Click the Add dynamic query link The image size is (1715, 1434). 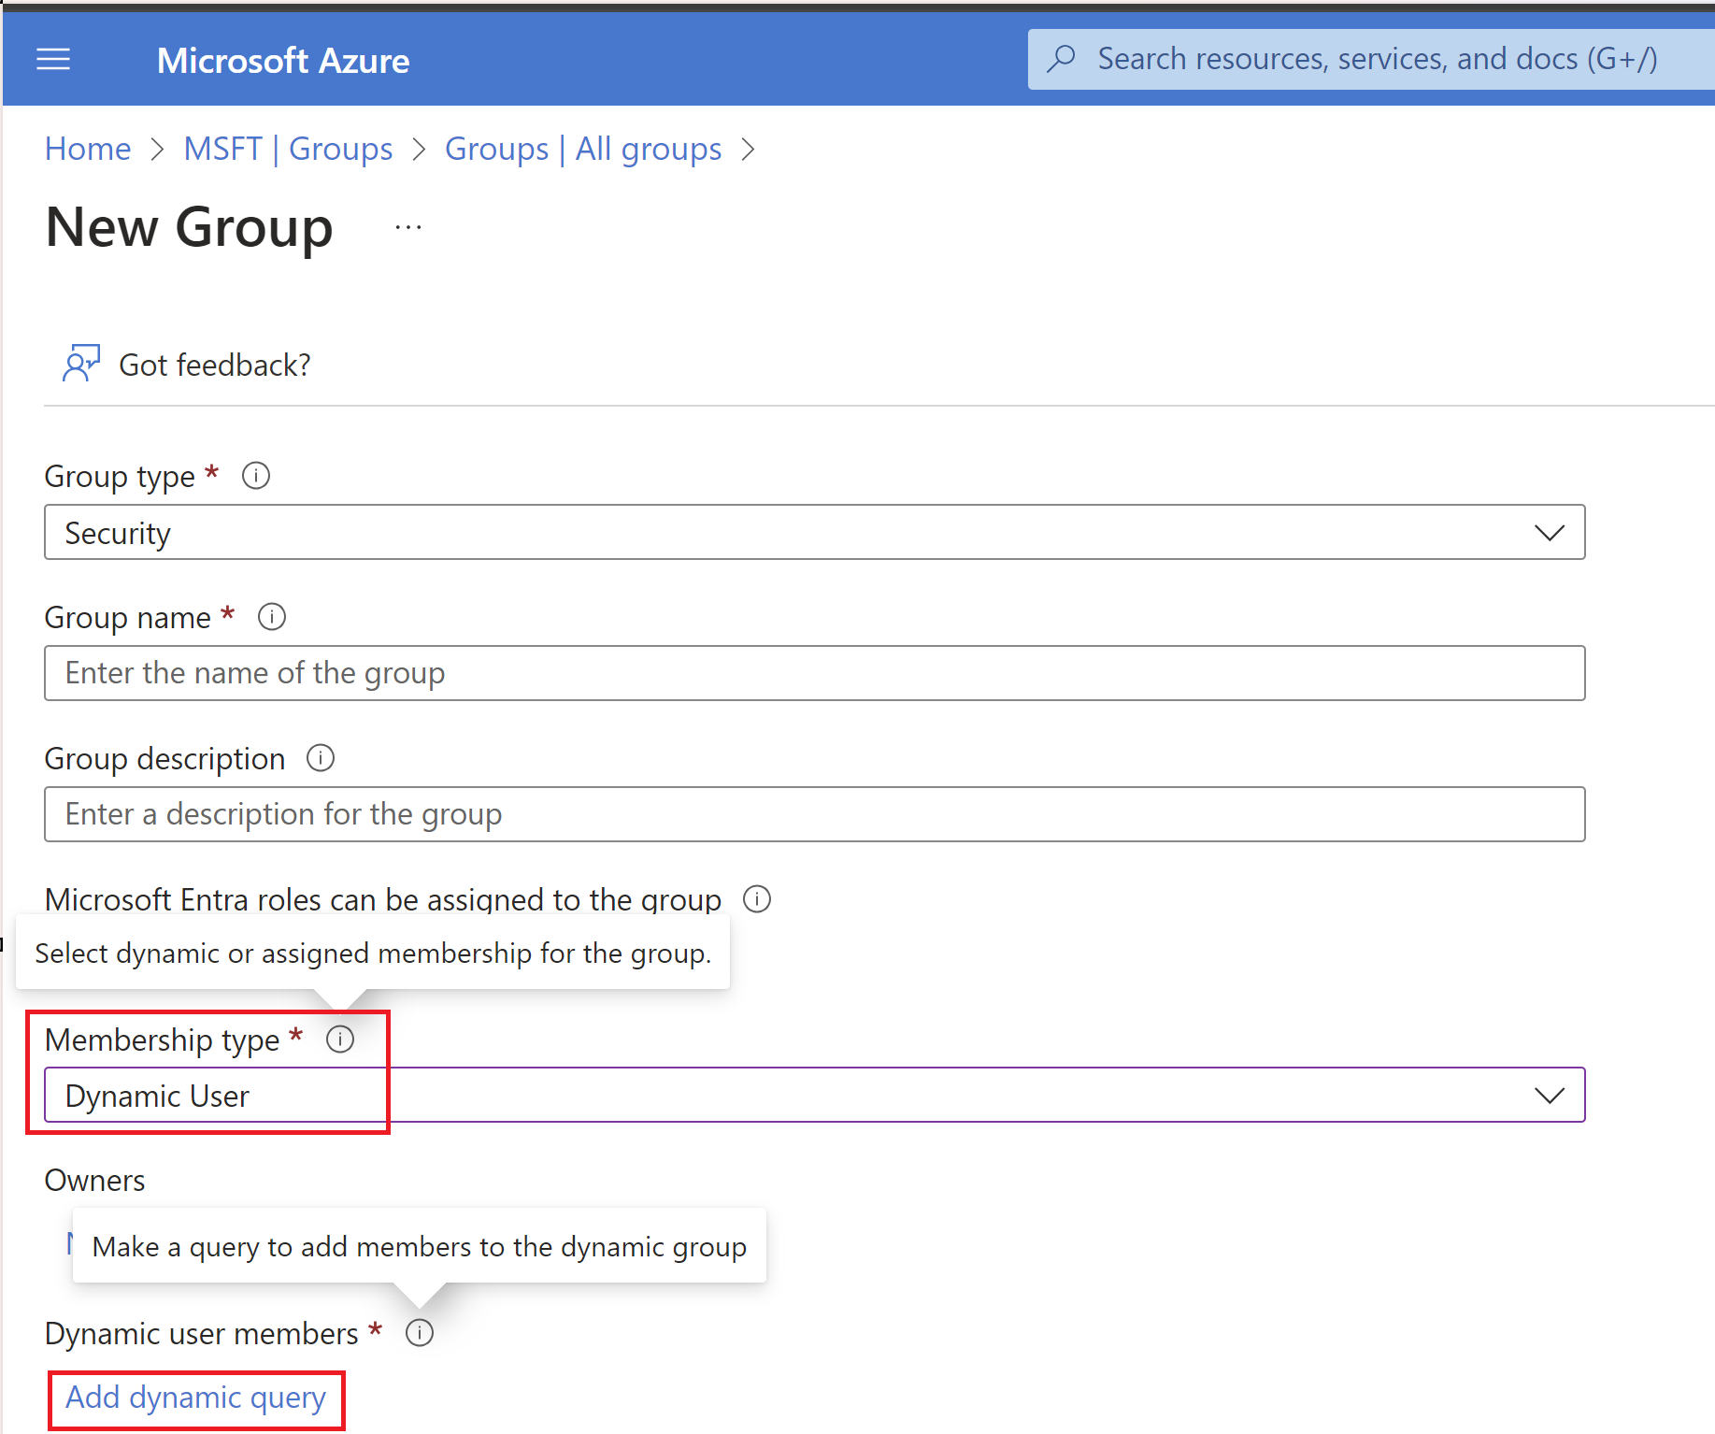pos(195,1398)
